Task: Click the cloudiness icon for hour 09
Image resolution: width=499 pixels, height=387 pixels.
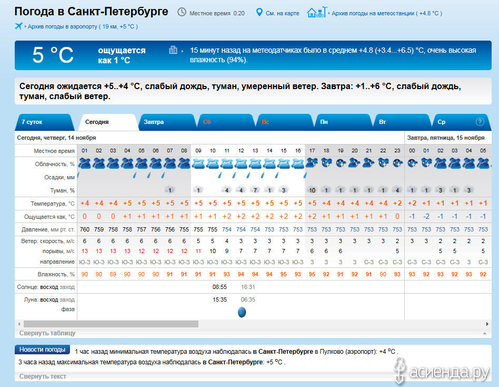Action: click(198, 163)
